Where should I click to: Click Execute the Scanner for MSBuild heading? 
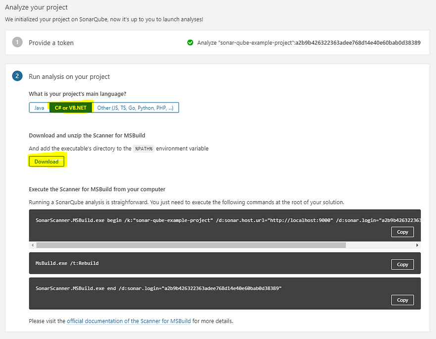pyautogui.click(x=97, y=189)
